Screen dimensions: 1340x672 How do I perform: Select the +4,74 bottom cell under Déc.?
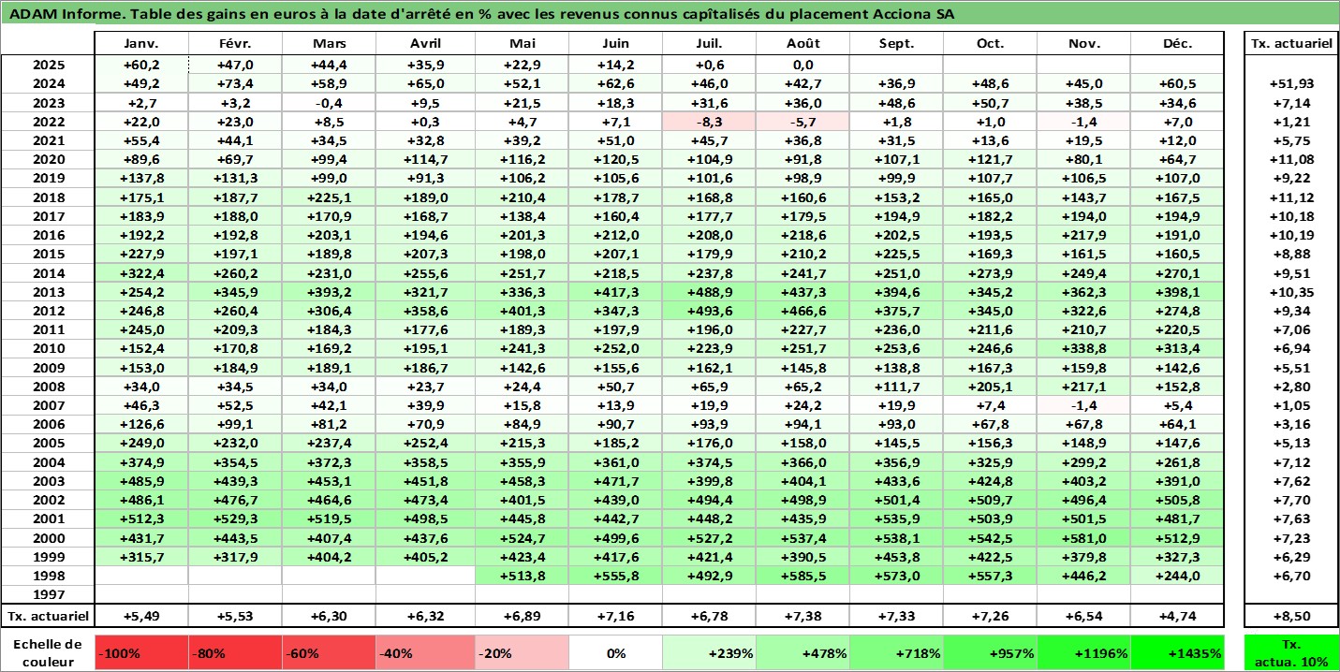click(1177, 616)
